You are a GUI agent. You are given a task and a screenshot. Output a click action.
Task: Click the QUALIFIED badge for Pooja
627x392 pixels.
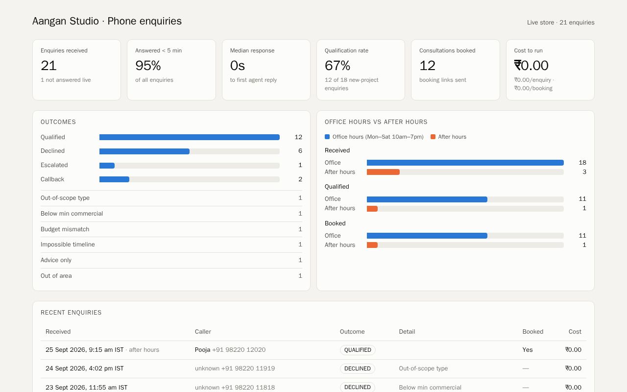click(x=358, y=350)
